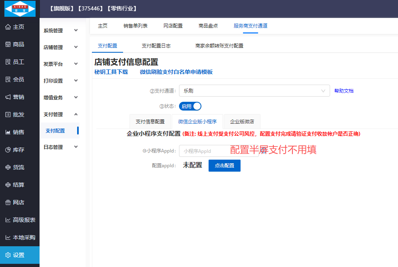Click the 营销 marketing megaphone icon
398x267 pixels.
[8, 97]
